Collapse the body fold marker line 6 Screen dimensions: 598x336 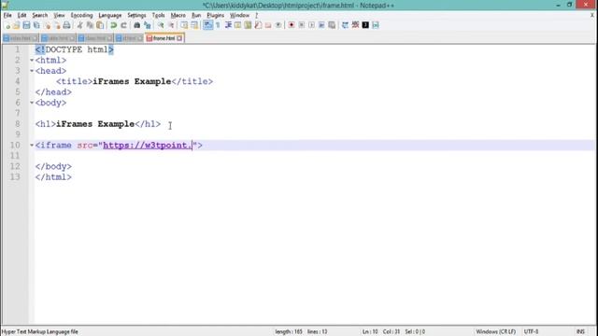click(x=32, y=103)
